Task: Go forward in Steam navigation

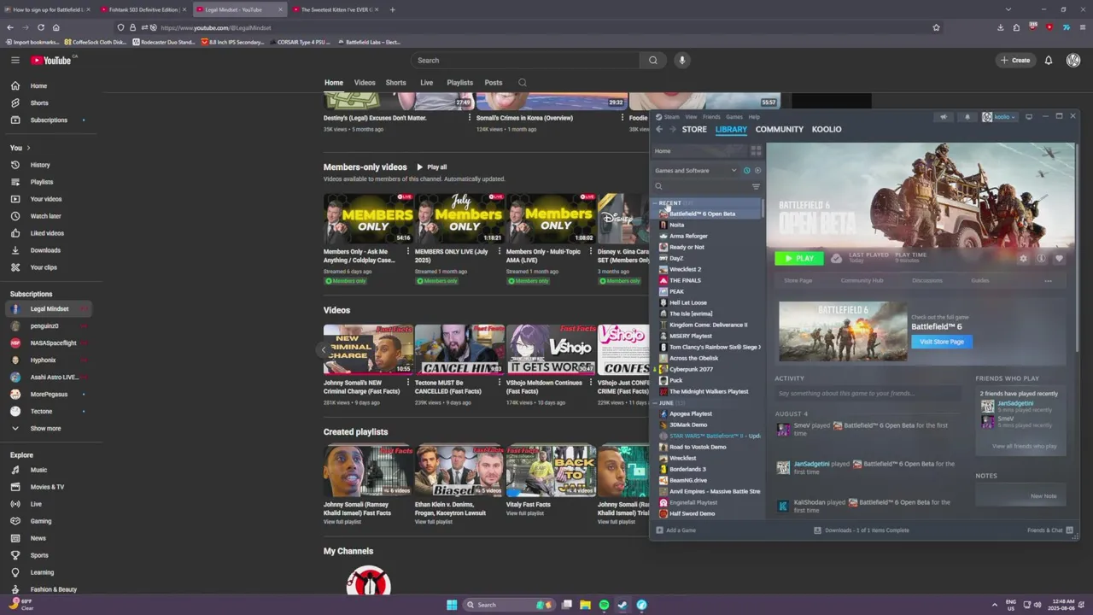Action: [x=673, y=129]
